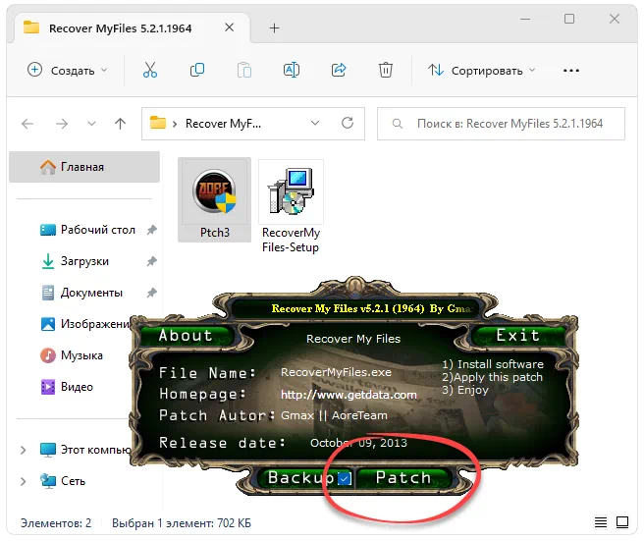Open Загрузки in the sidebar
The image size is (644, 541).
(76, 261)
